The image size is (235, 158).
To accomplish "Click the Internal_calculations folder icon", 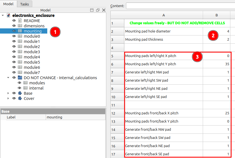I will [20, 77].
